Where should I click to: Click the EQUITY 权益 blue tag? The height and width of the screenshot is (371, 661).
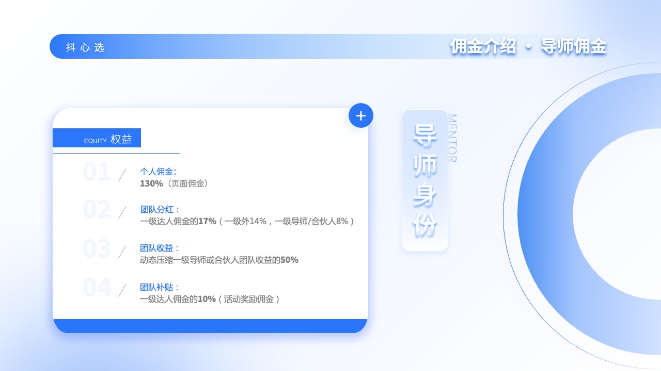[97, 138]
